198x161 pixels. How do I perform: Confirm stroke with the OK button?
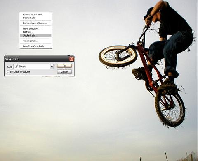point(64,66)
